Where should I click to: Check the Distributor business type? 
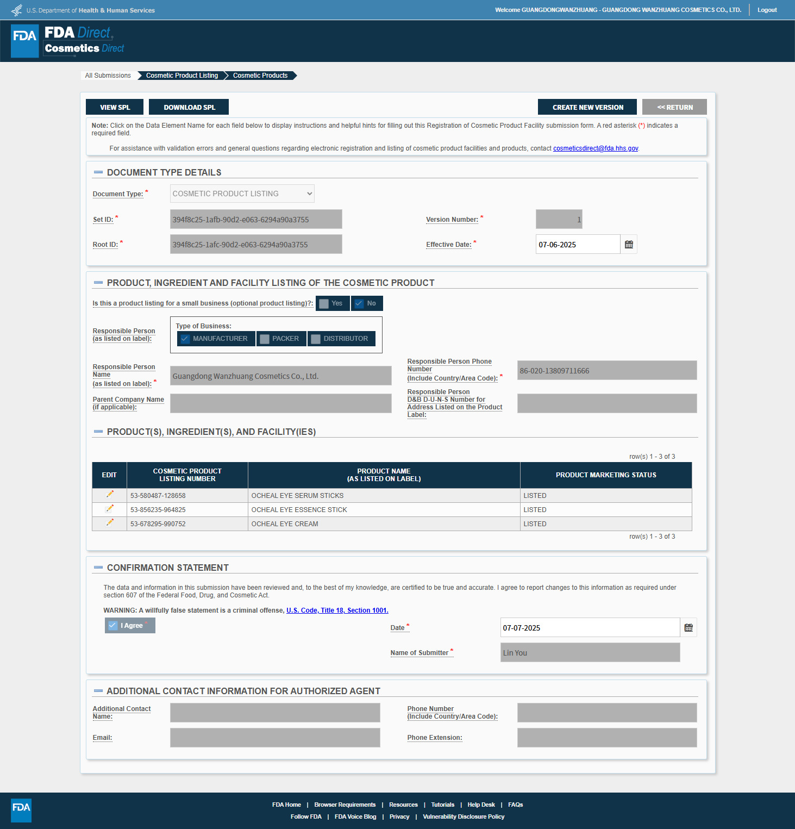click(x=341, y=339)
